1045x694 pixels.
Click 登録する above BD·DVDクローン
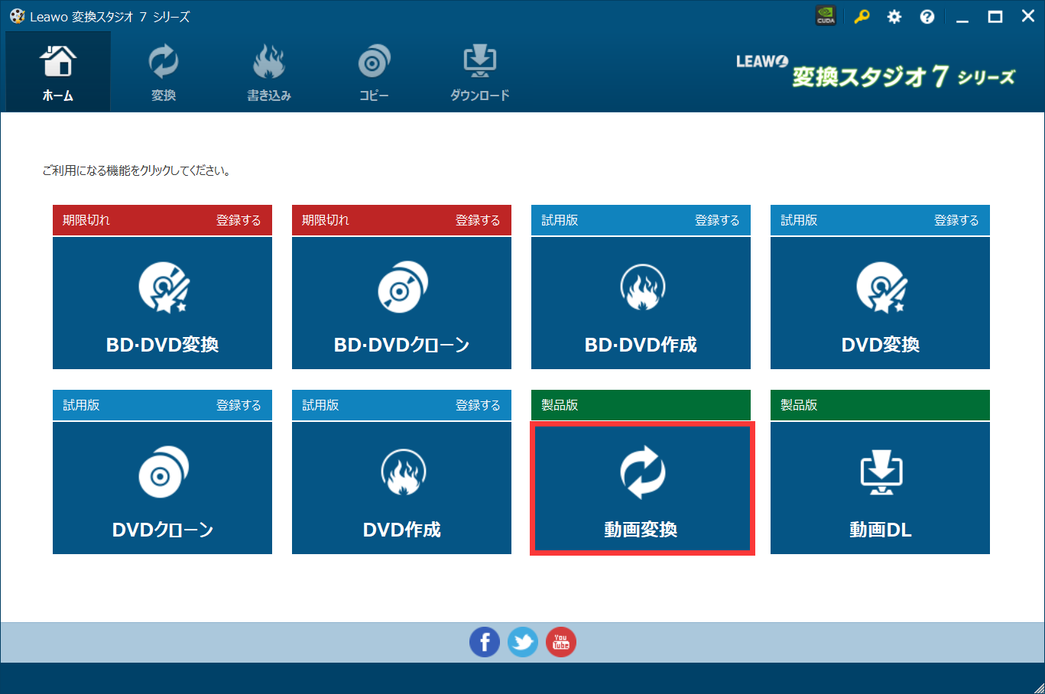478,220
